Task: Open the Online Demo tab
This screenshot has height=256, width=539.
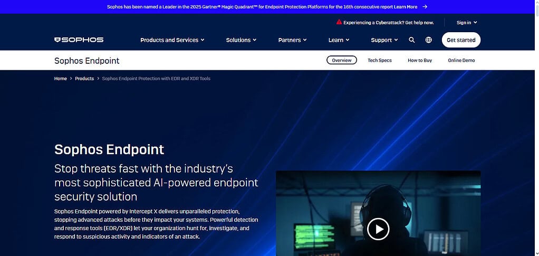Action: tap(461, 60)
